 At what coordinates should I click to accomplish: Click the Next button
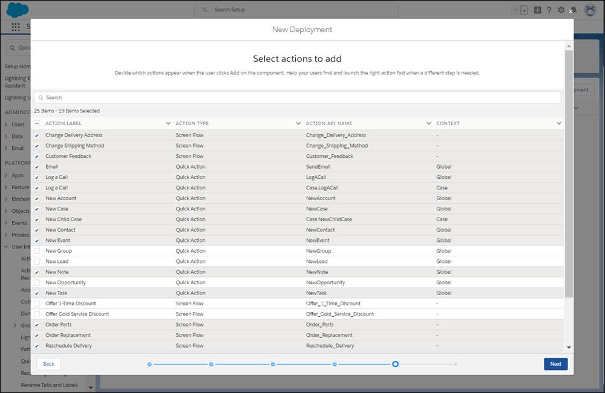coord(555,364)
